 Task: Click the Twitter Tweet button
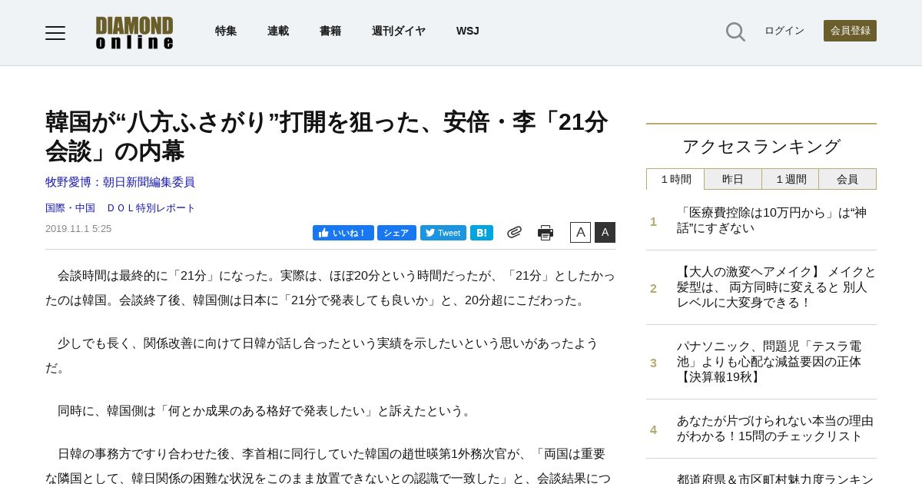coord(443,233)
